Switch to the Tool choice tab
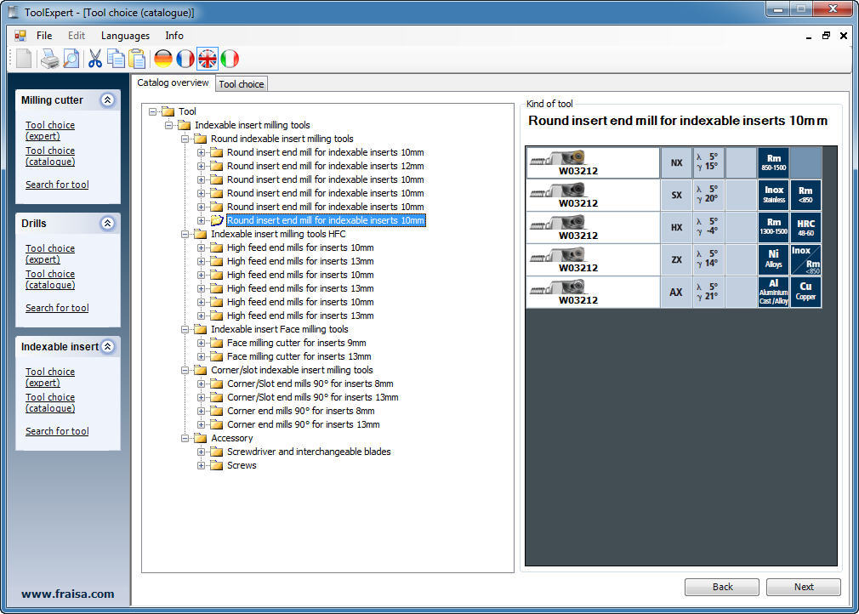Screen dimensions: 859x614 (x=241, y=83)
